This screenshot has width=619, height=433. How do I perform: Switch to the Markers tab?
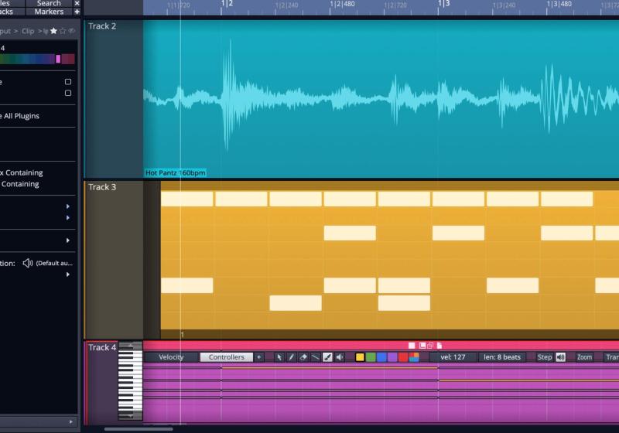tap(49, 12)
